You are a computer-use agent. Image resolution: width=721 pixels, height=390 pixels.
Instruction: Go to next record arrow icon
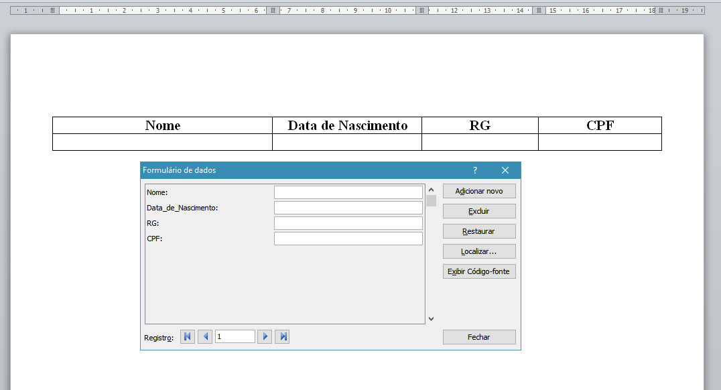tap(265, 336)
